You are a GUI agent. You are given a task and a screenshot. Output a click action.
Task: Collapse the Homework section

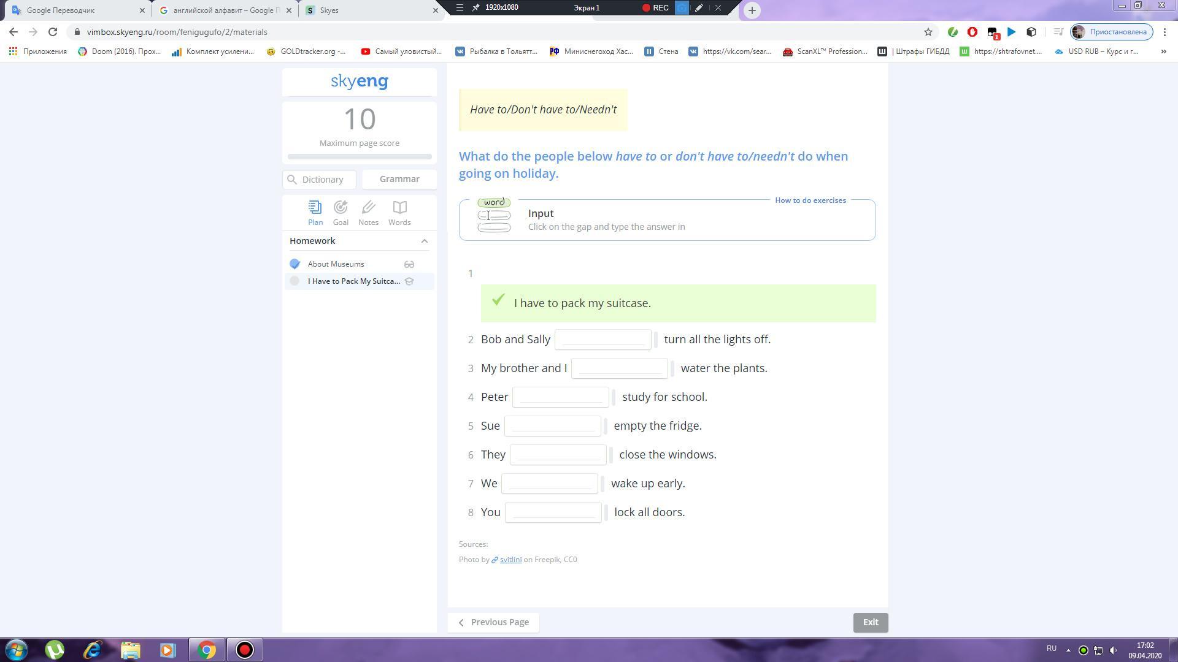[424, 241]
